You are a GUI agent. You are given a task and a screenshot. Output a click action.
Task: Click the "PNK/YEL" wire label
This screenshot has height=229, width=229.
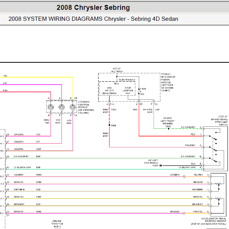pyautogui.click(x=198, y=212)
